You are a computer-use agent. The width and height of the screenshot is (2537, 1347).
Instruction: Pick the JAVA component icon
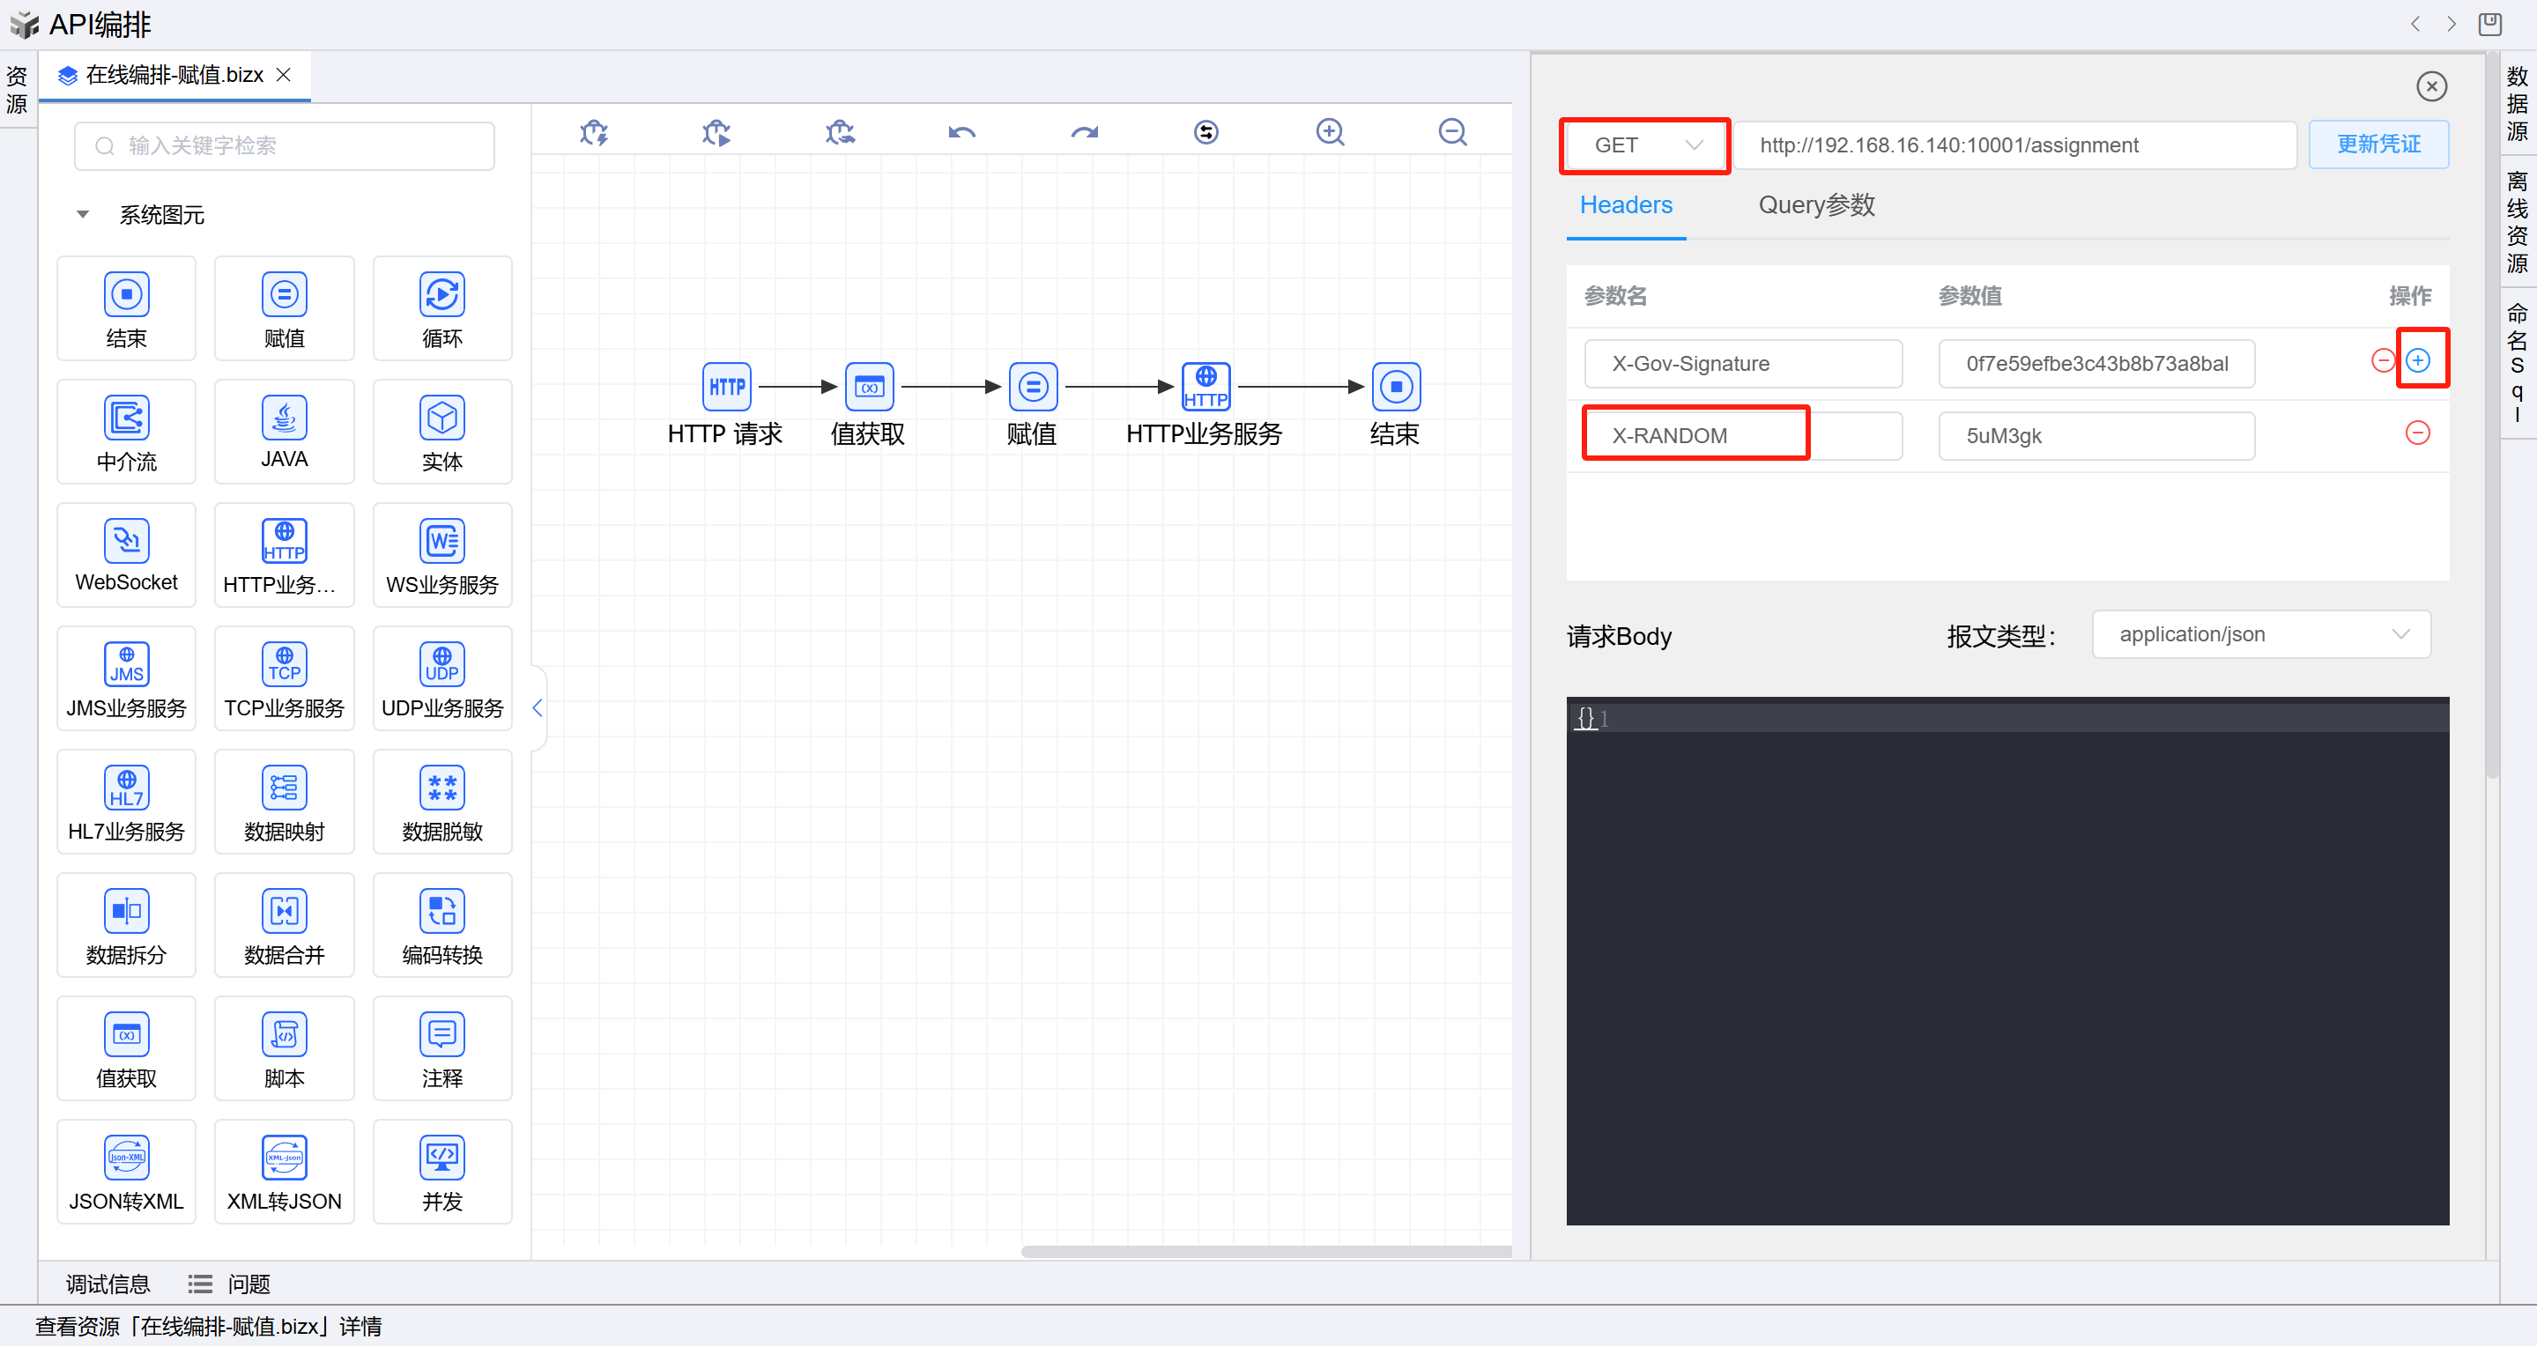[284, 418]
